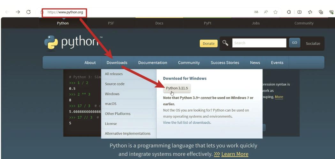Open the About navigation menu
335x159 pixels.
pyautogui.click(x=90, y=63)
